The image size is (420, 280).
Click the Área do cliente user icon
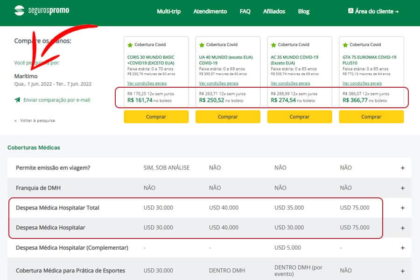click(x=350, y=11)
